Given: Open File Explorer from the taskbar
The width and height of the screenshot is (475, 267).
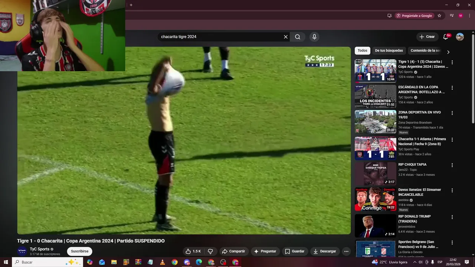Looking at the screenshot, I should click(114, 262).
